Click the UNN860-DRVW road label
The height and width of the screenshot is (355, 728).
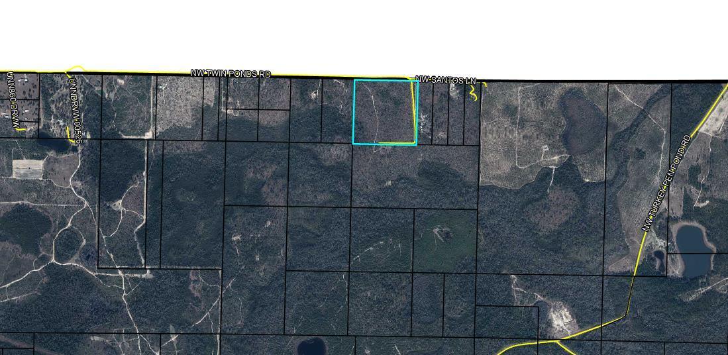point(12,101)
